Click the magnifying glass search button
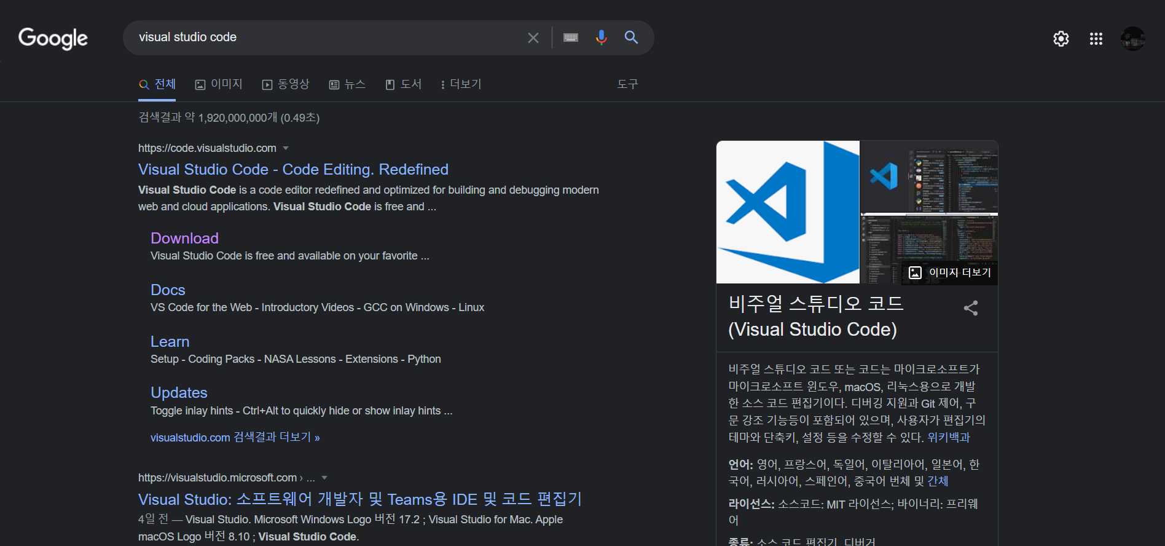This screenshot has height=546, width=1165. [631, 38]
